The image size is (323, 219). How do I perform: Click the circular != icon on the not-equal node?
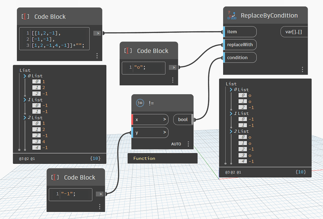click(x=139, y=103)
